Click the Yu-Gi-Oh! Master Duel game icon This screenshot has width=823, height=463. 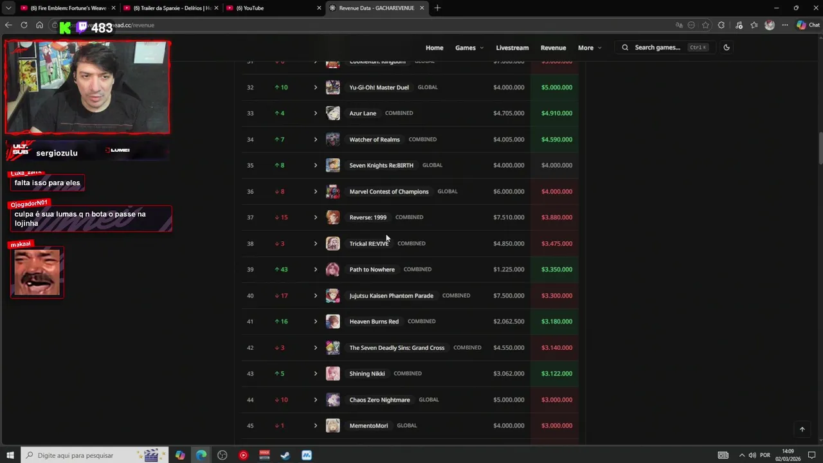[332, 87]
